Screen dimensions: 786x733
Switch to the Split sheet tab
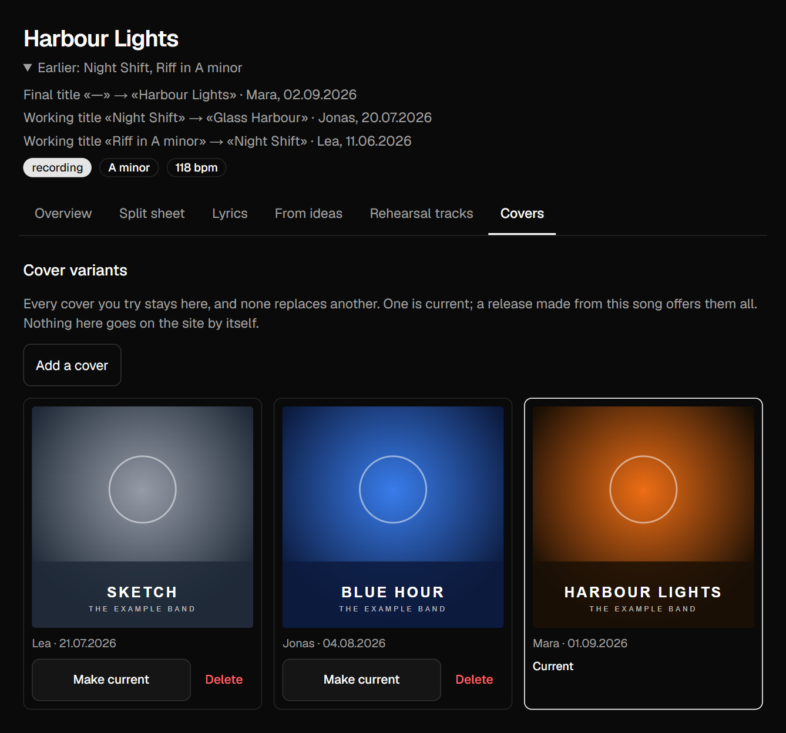pyautogui.click(x=152, y=213)
